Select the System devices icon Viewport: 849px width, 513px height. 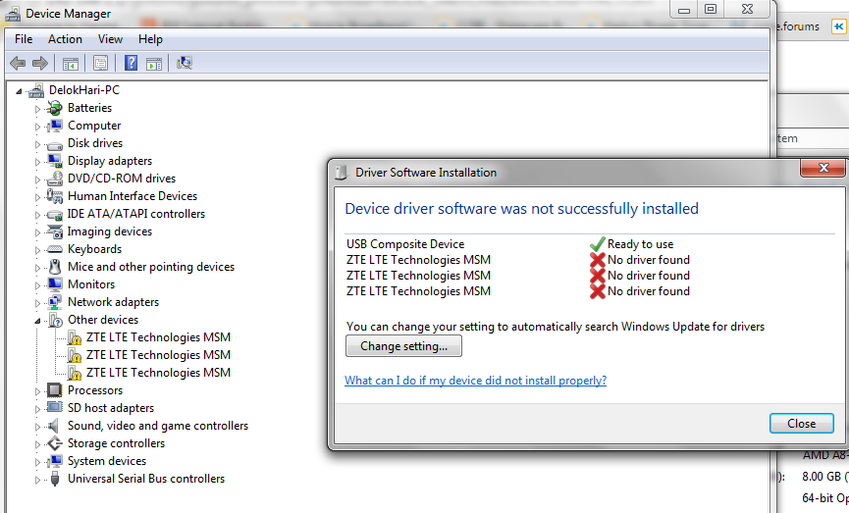54,461
